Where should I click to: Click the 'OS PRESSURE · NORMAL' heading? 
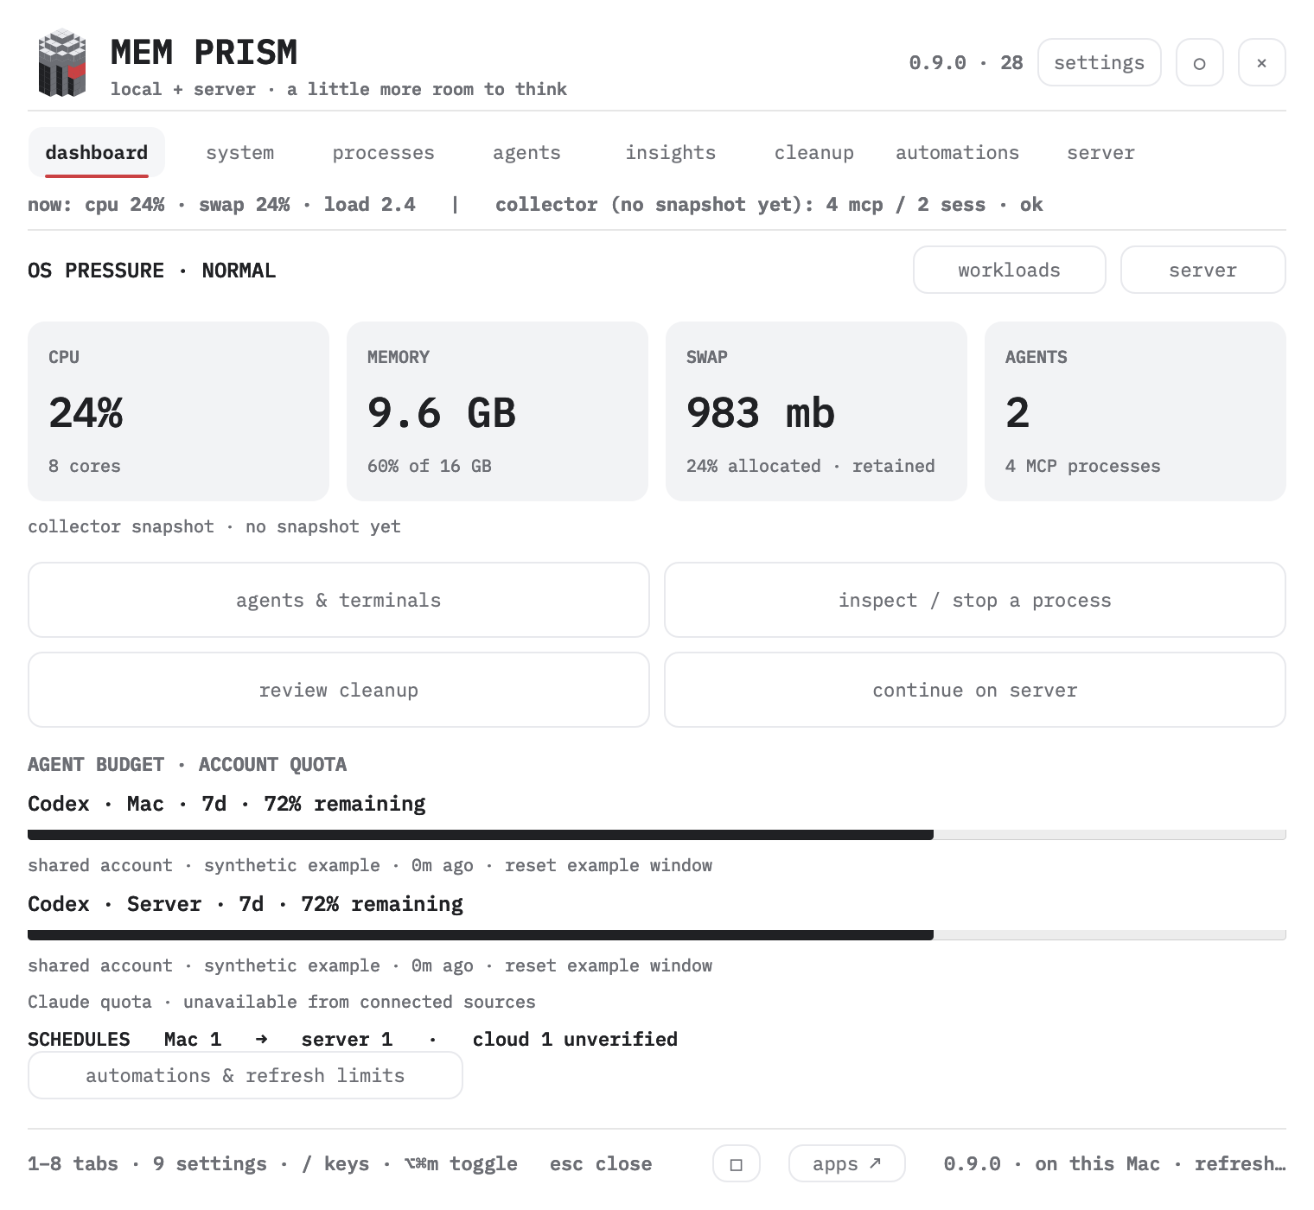tap(152, 271)
